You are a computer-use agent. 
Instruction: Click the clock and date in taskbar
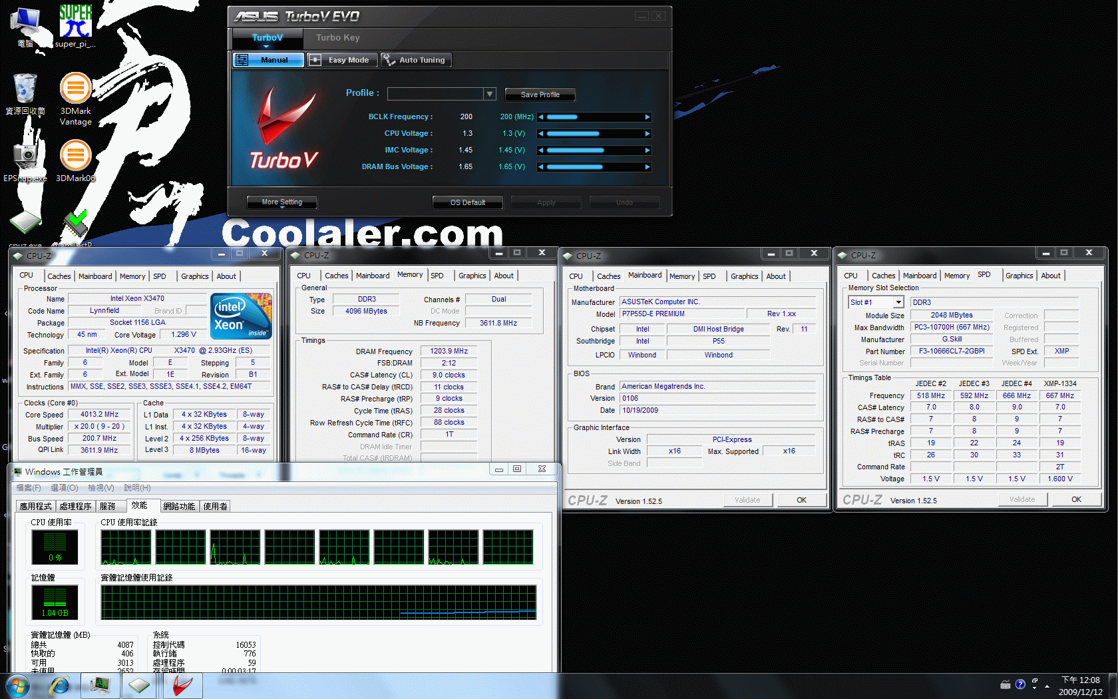click(1081, 686)
